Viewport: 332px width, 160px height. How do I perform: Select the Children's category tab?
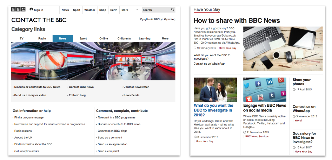pos(124,38)
